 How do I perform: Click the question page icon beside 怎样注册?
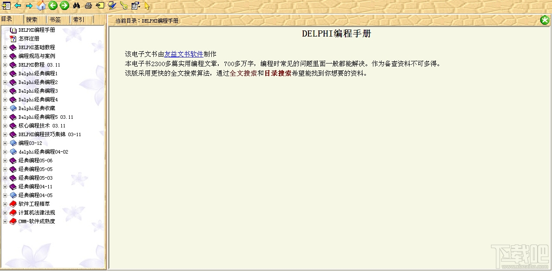(13, 39)
